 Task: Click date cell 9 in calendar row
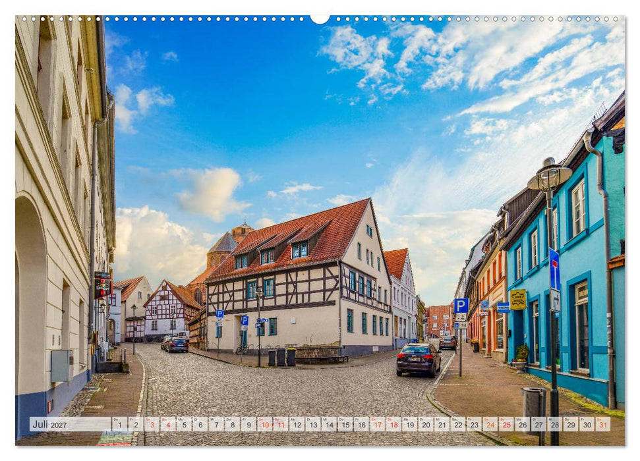click(248, 424)
